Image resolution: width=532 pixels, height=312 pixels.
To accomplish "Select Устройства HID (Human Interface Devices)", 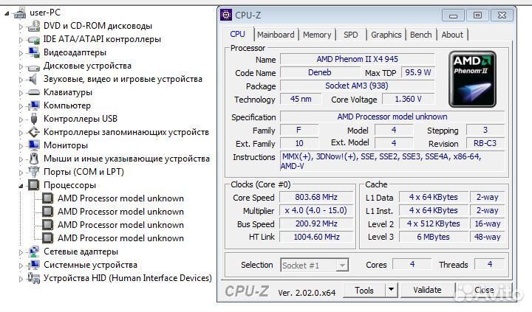I will click(x=128, y=278).
